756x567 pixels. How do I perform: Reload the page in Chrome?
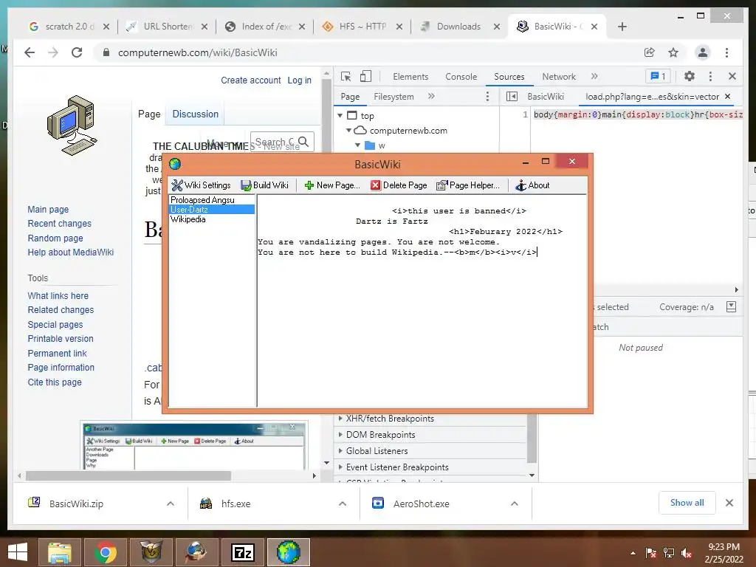point(77,52)
